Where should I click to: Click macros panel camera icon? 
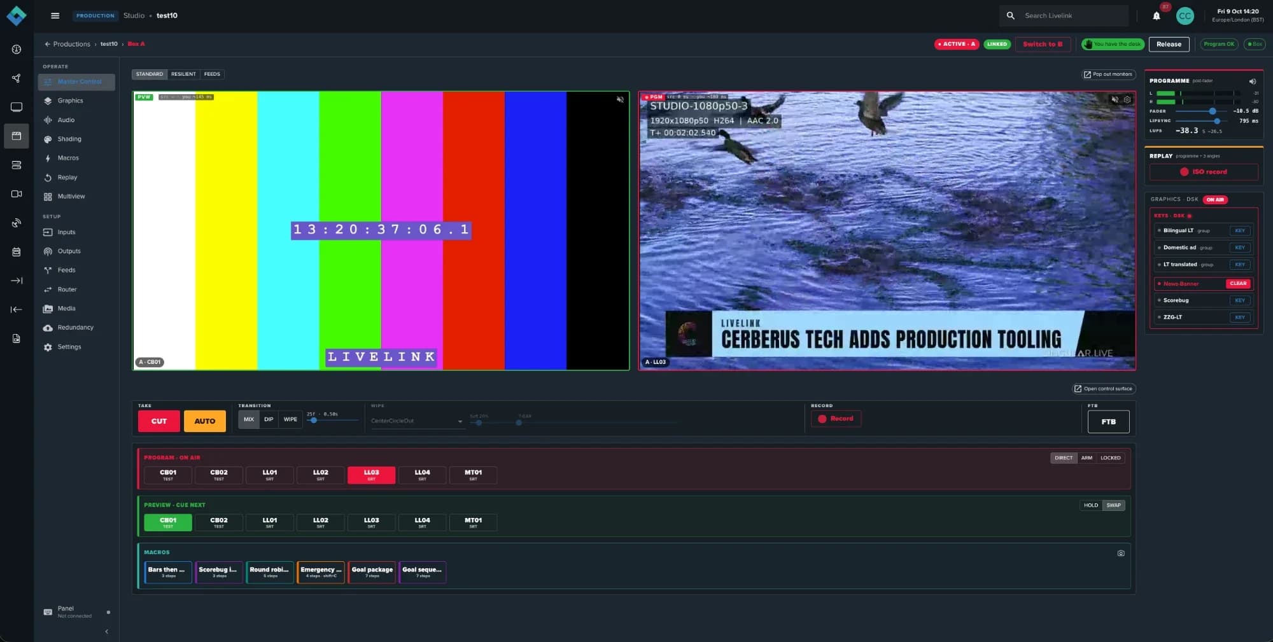point(1121,553)
